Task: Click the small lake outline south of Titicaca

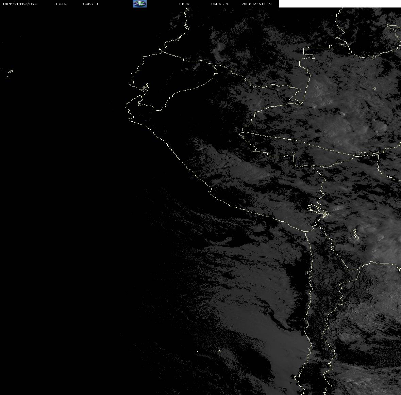Action: tap(355, 234)
